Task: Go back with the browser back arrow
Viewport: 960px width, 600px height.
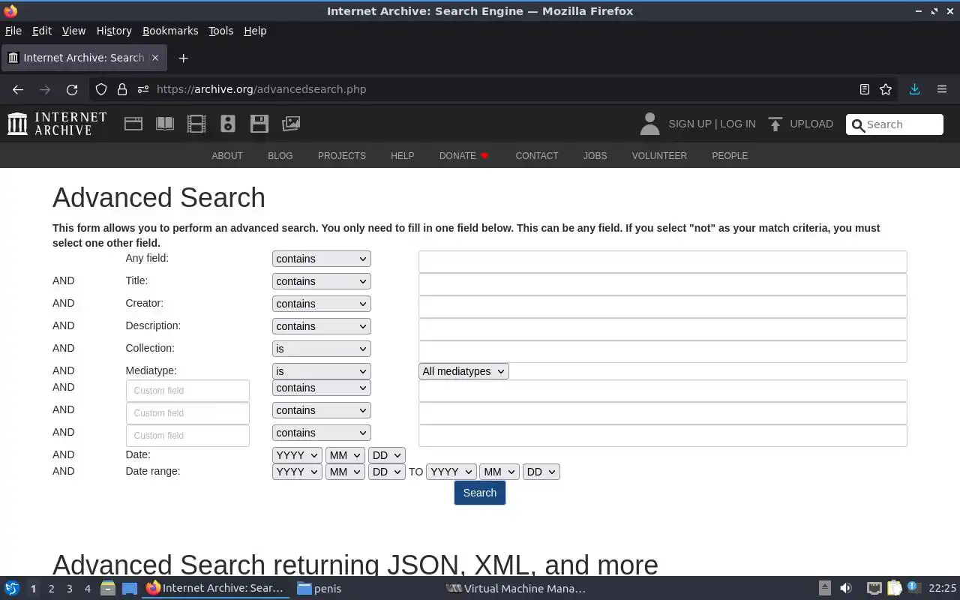Action: [18, 89]
